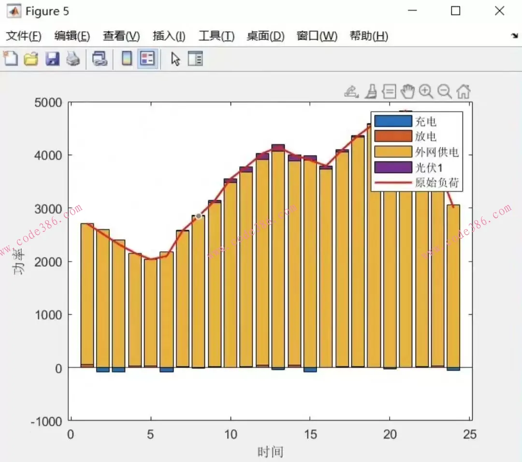The image size is (522, 462).
Task: Click the blue 充电 legend swatch
Action: (x=393, y=121)
